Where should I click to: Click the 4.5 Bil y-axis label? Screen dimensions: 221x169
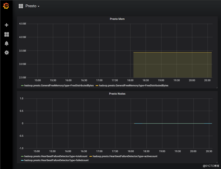point(23,24)
